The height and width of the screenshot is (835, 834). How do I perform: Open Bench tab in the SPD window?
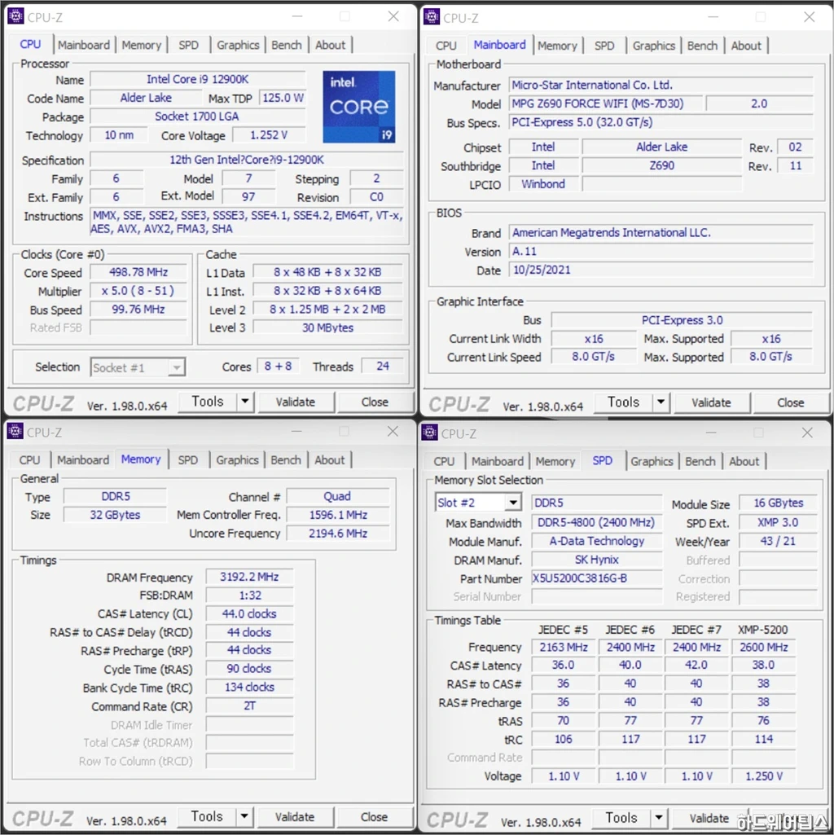point(700,462)
